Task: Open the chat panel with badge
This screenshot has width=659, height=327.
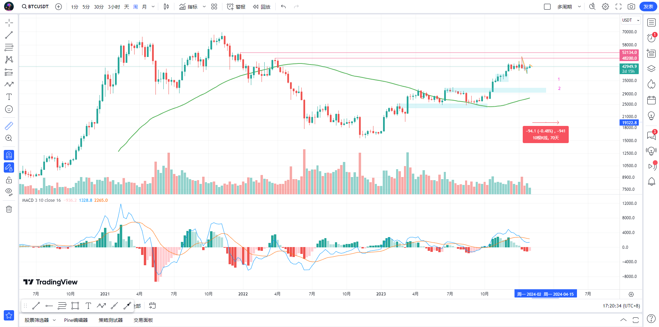Action: [x=651, y=135]
